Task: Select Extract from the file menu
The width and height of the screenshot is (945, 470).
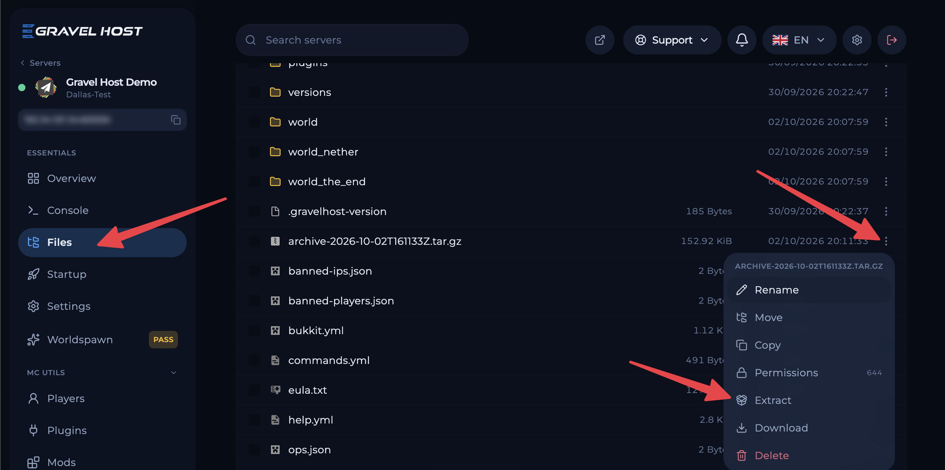Action: click(x=809, y=400)
